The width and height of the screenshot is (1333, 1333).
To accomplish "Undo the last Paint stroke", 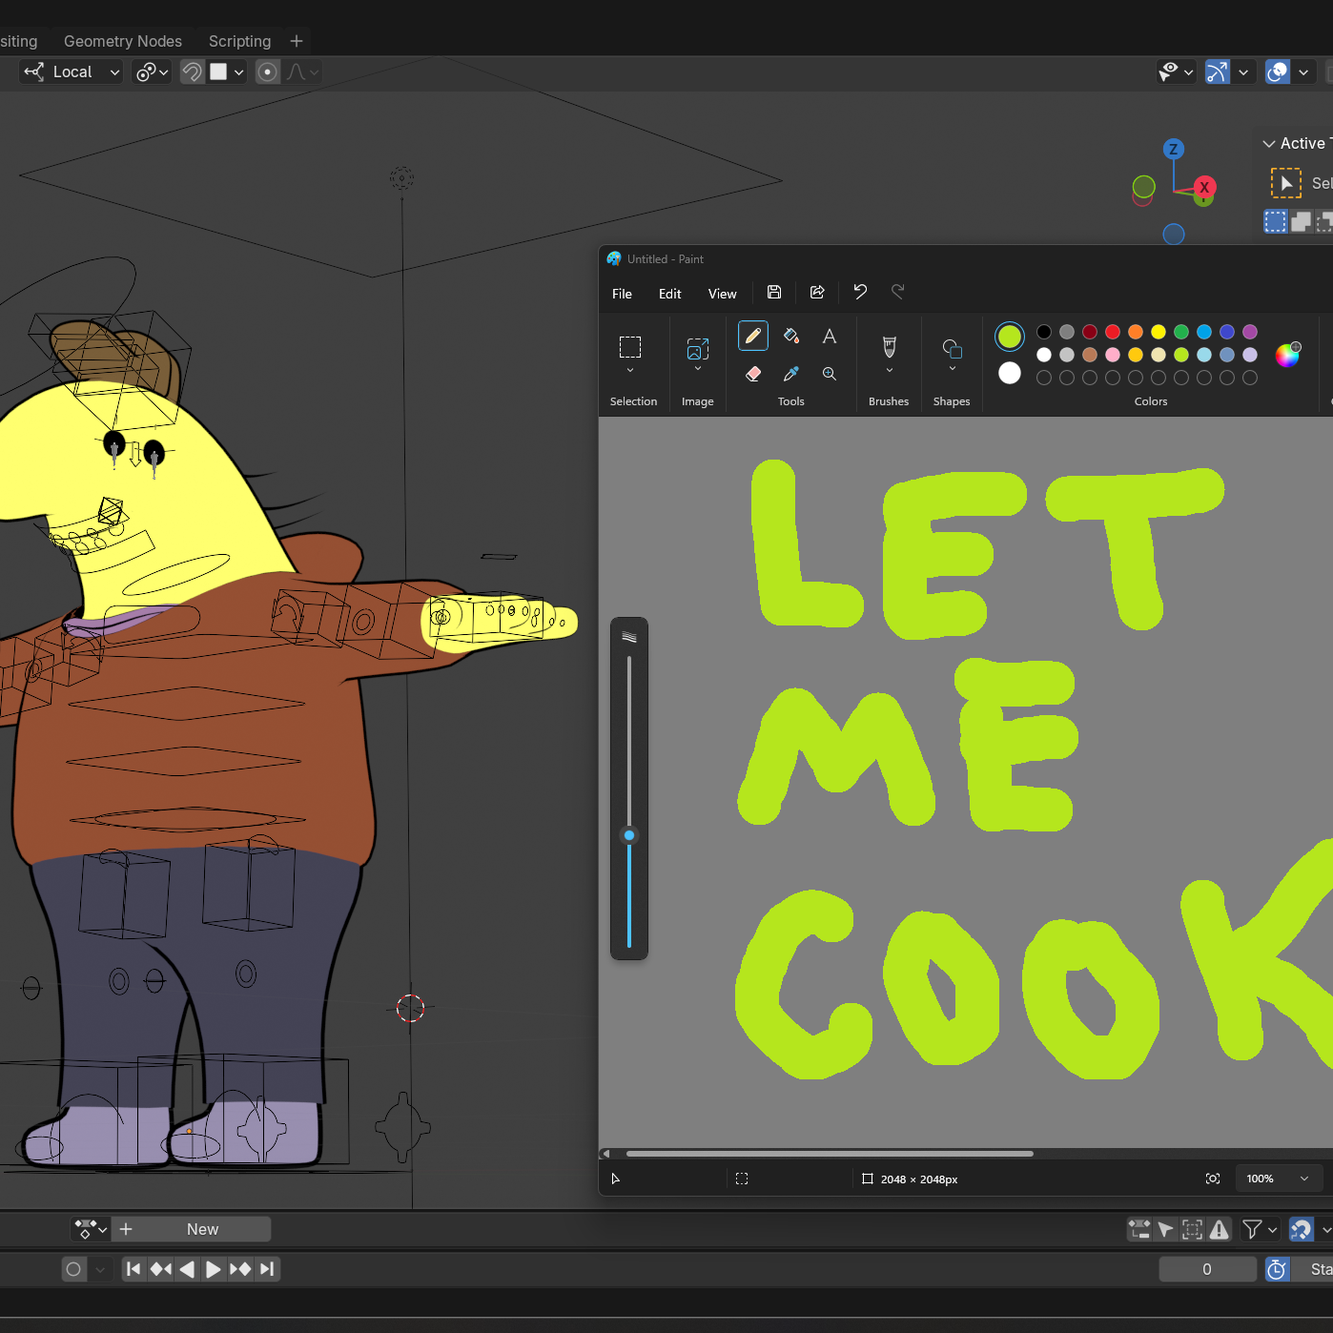I will tap(860, 292).
